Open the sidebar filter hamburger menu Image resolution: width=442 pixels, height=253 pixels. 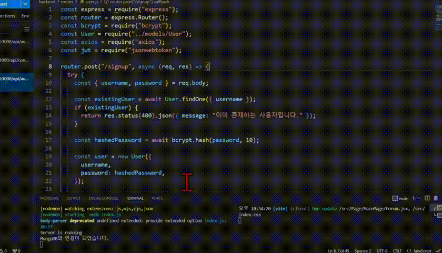(x=27, y=30)
